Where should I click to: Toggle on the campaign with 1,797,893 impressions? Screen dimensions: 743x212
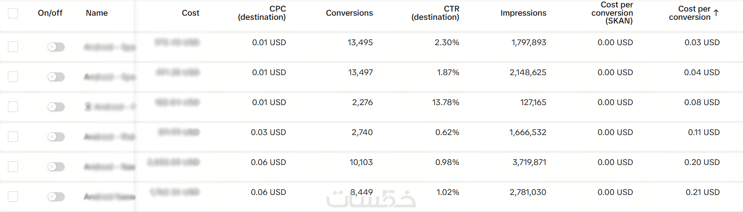(x=56, y=47)
